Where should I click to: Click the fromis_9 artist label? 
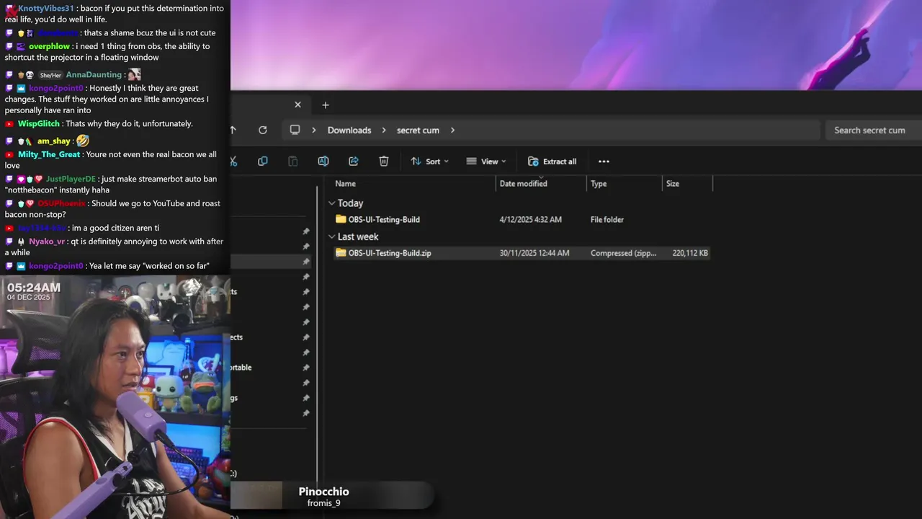point(324,503)
